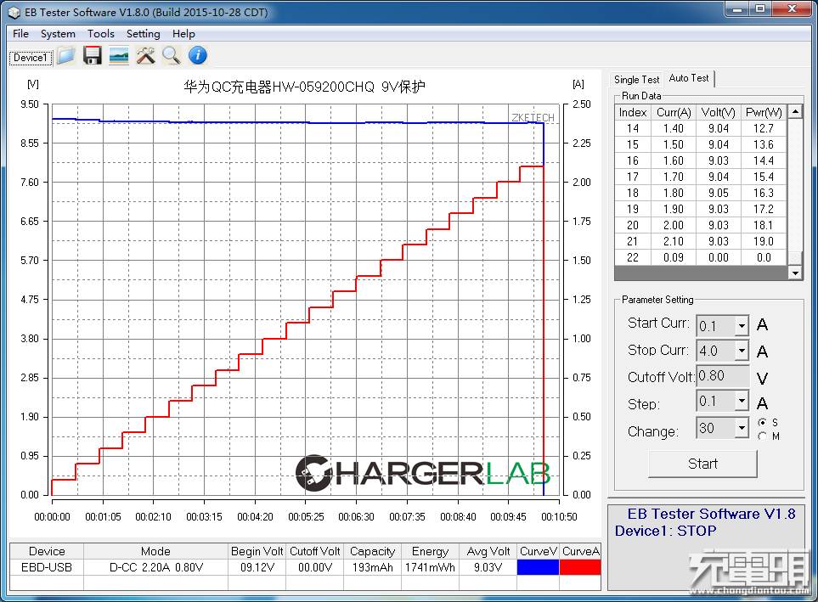The image size is (818, 602).
Task: Open file with the folder toolbar icon
Action: 66,55
